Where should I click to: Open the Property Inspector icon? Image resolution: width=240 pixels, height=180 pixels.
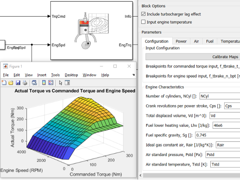tap(67, 82)
